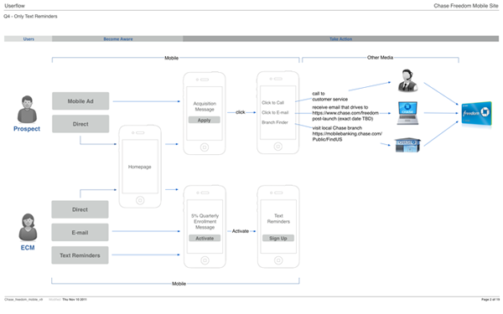Tap the home button on Homepage phone
503x314 pixels.
pyautogui.click(x=140, y=201)
